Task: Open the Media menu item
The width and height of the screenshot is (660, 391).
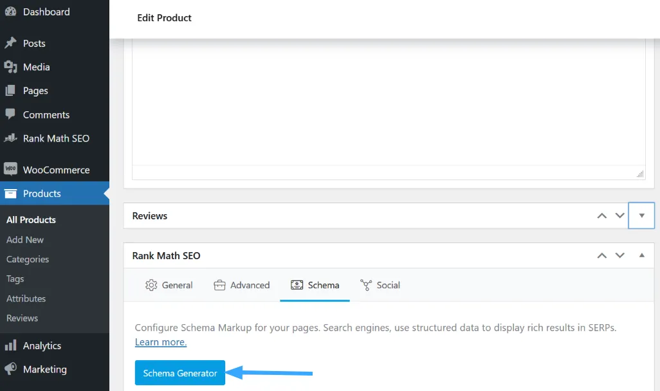Action: coord(55,67)
